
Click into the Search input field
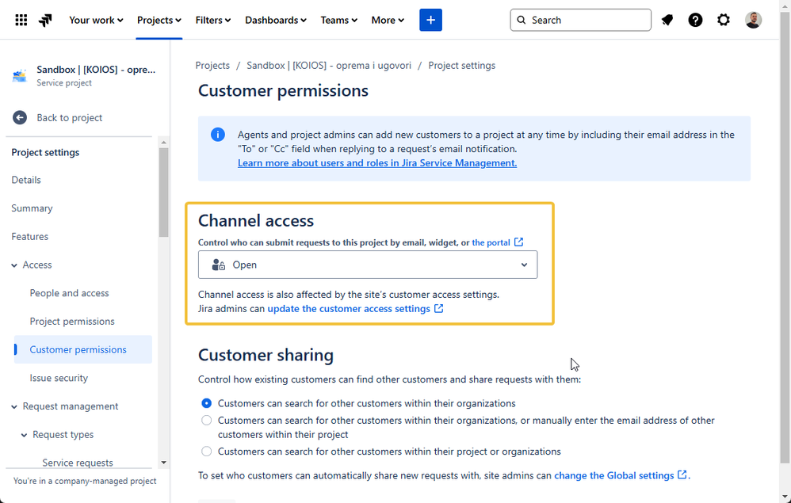(x=580, y=20)
